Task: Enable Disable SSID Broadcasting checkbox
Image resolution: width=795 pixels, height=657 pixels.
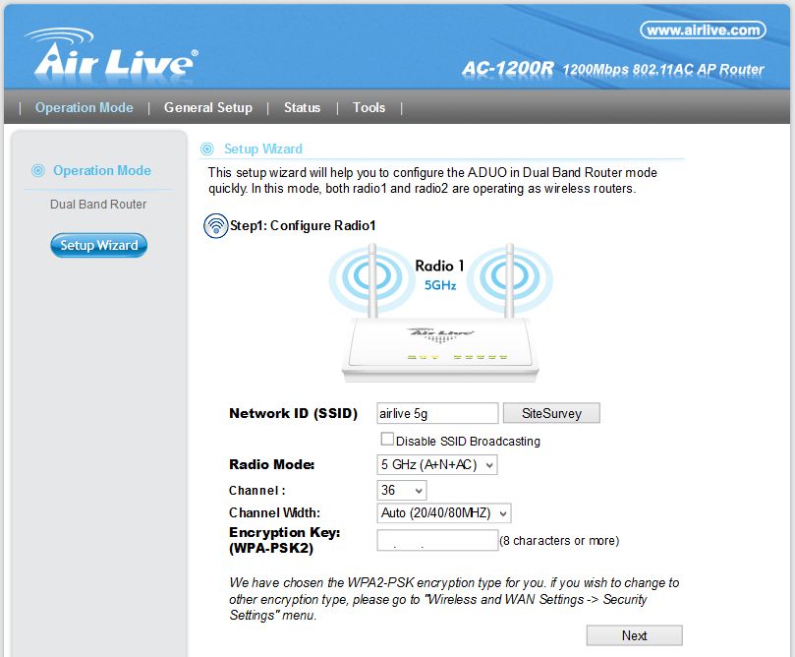Action: pyautogui.click(x=387, y=439)
